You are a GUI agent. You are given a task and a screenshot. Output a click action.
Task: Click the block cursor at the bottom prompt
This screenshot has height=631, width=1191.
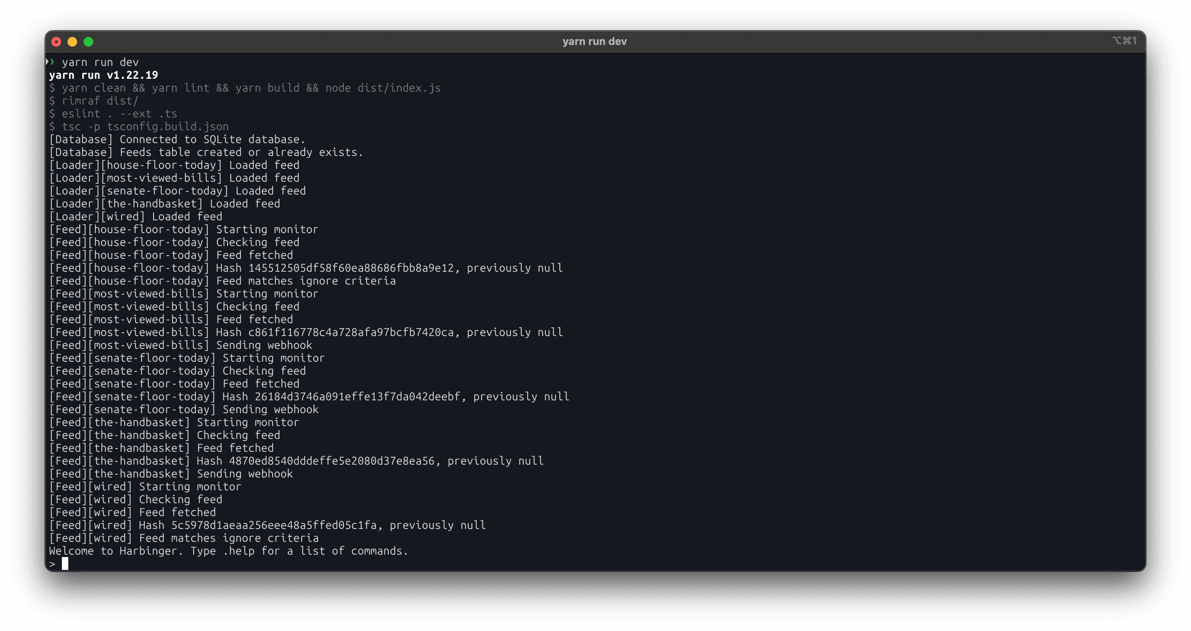(x=65, y=563)
